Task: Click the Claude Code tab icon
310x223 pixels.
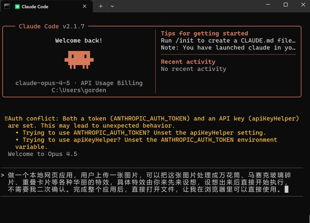Action: (x=17, y=7)
